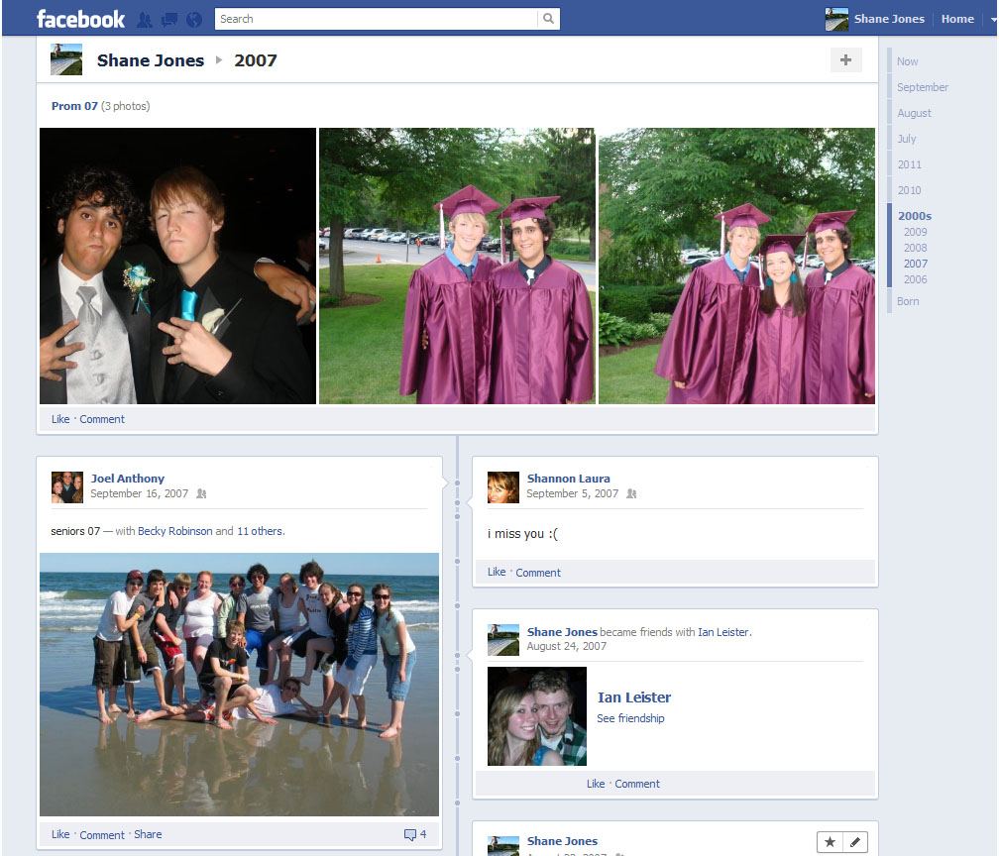Click the September 5, 2007 date link

[572, 493]
